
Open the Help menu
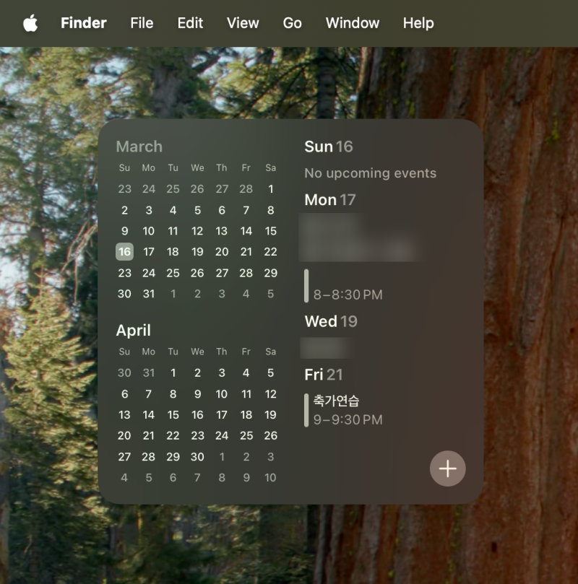pos(418,23)
